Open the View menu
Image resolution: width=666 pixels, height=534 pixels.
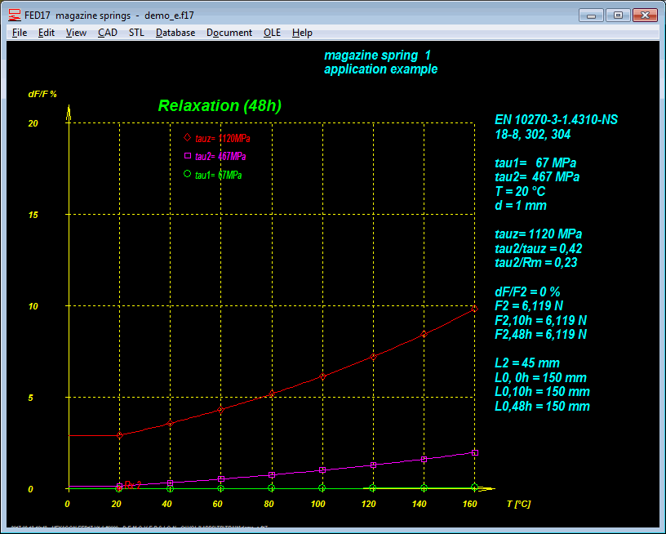pos(76,33)
